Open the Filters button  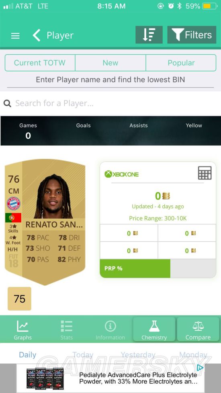tap(192, 35)
